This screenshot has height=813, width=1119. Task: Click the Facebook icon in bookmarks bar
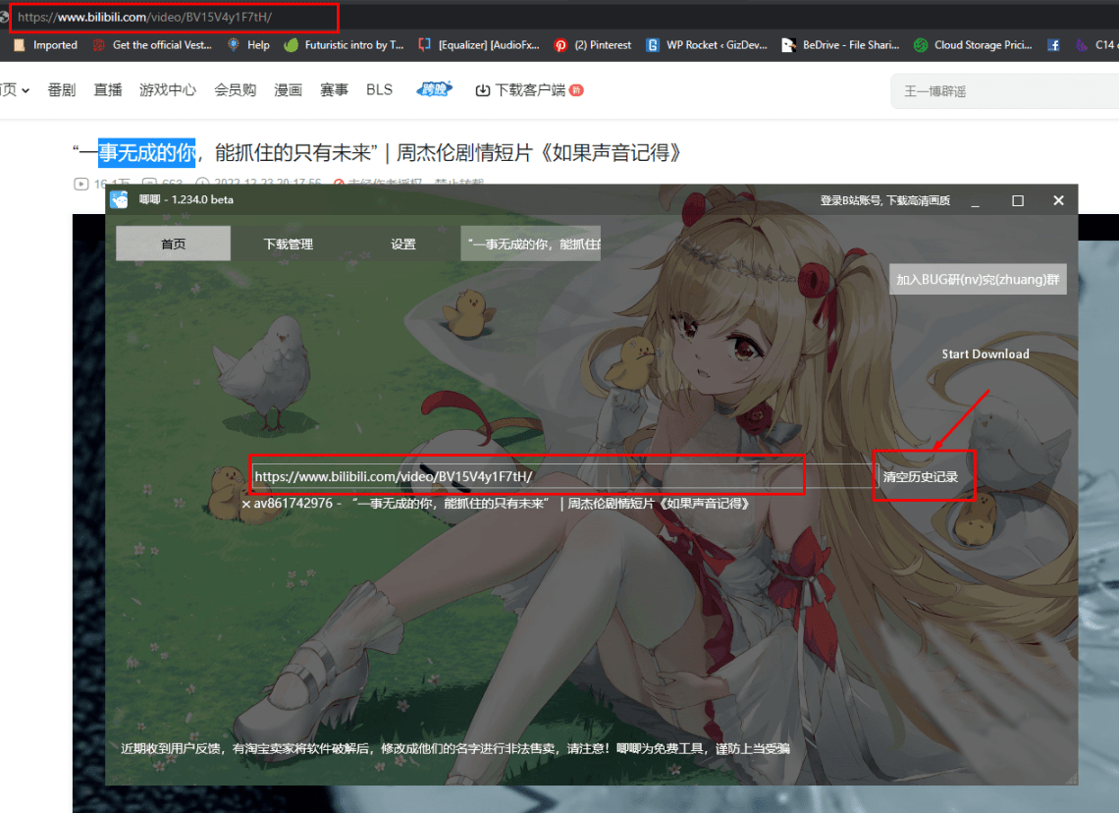click(x=1053, y=44)
